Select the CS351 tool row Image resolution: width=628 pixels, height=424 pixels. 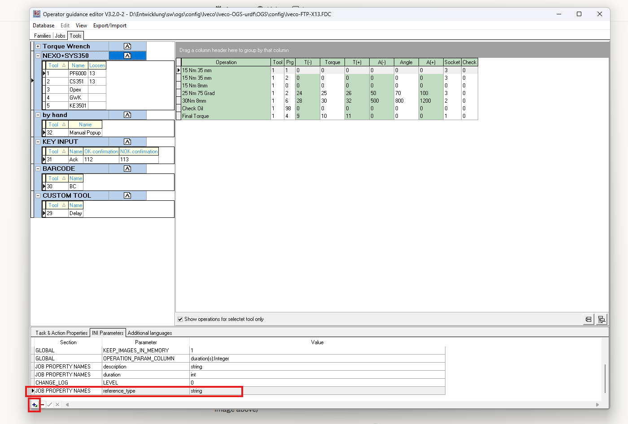pos(76,82)
